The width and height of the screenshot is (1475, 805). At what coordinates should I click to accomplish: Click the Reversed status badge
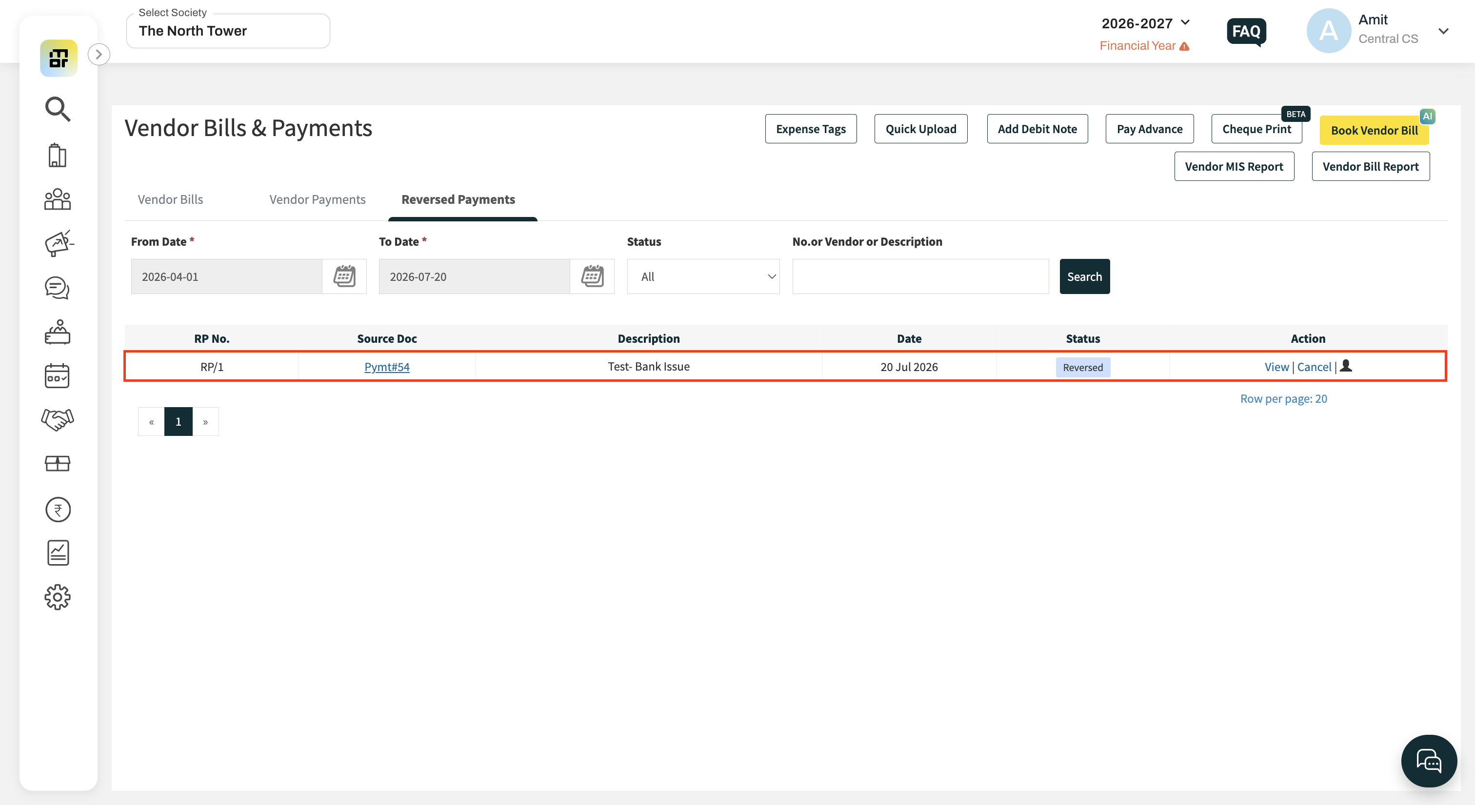point(1083,367)
